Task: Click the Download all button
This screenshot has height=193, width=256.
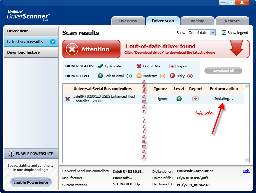Action: point(223,71)
